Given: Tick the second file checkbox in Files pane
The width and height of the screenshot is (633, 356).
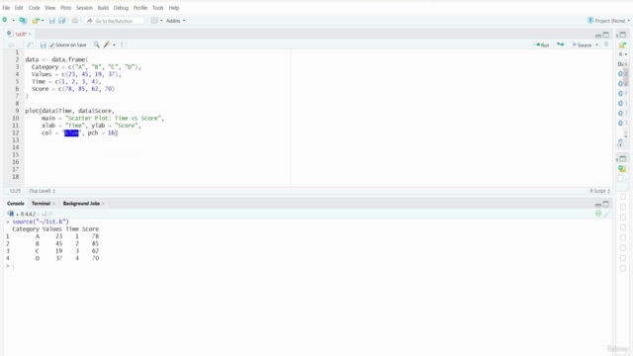Looking at the screenshot, I should 623,207.
